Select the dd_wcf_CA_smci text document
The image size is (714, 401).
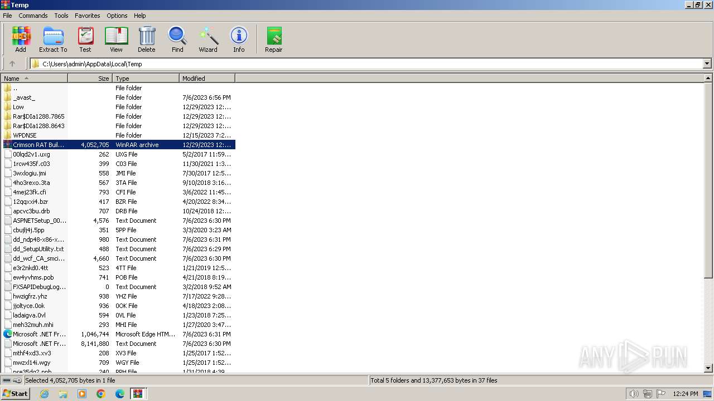118,258
